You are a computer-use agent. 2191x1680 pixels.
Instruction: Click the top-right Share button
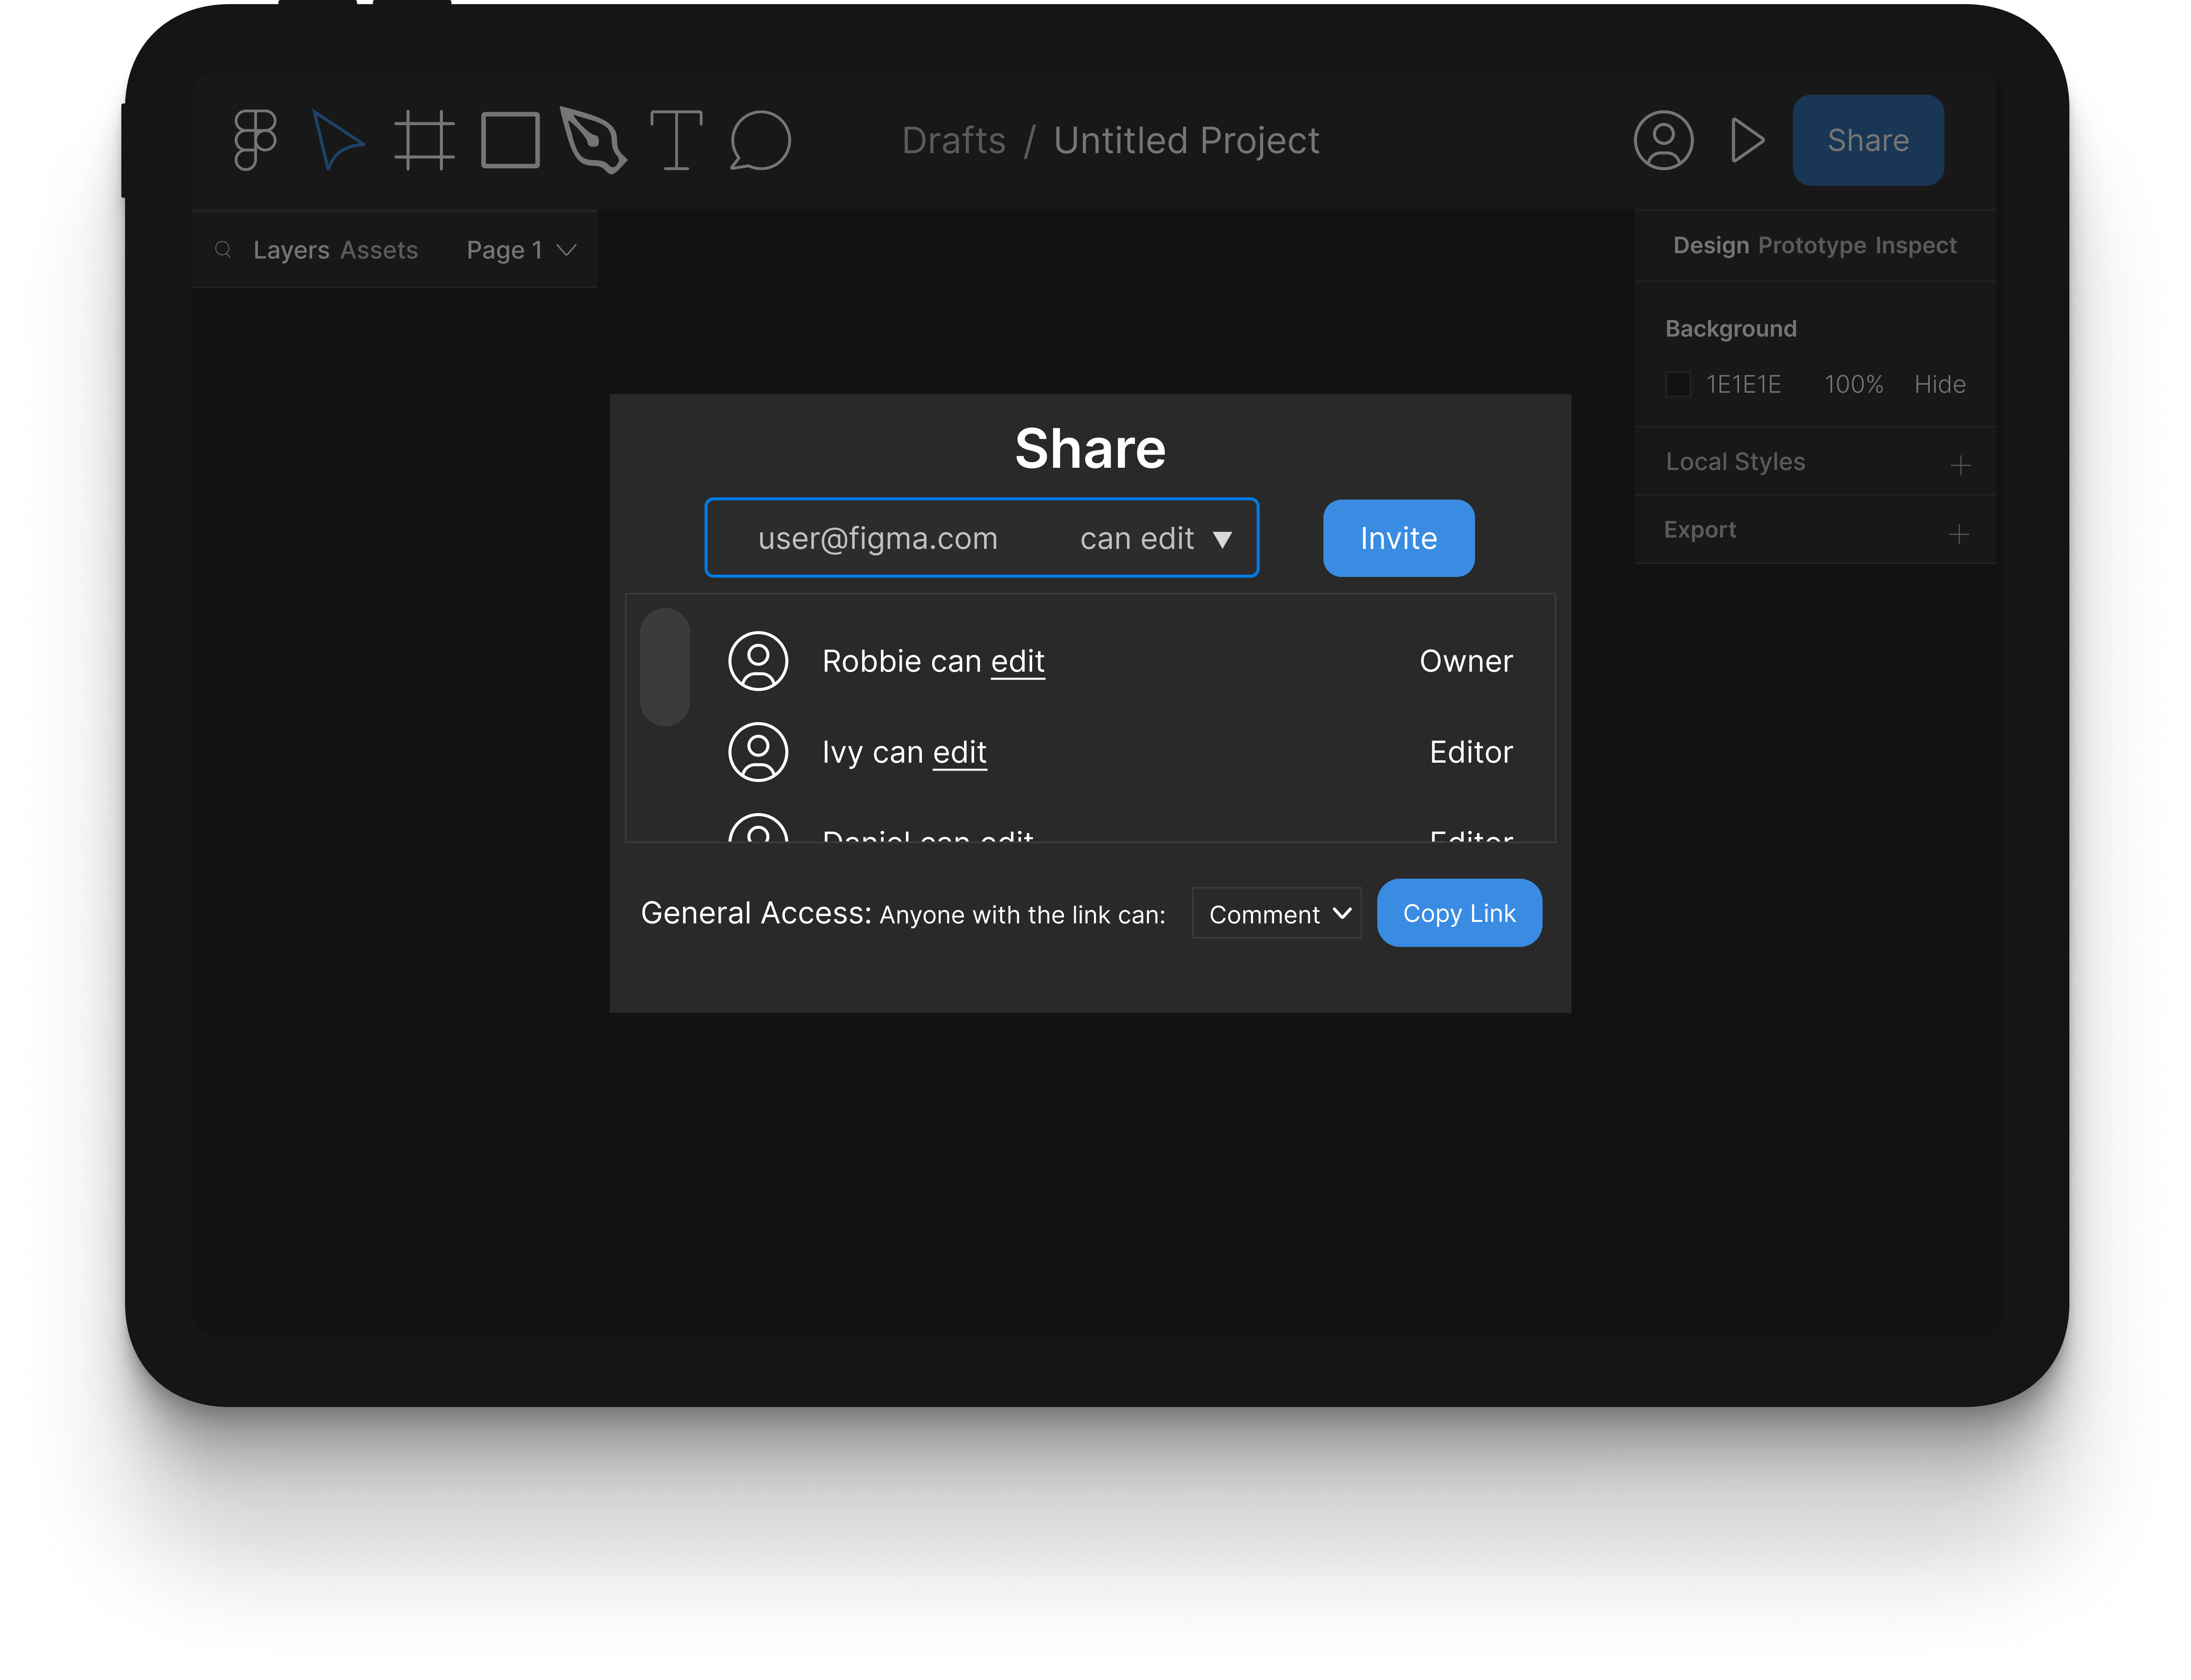tap(1868, 140)
